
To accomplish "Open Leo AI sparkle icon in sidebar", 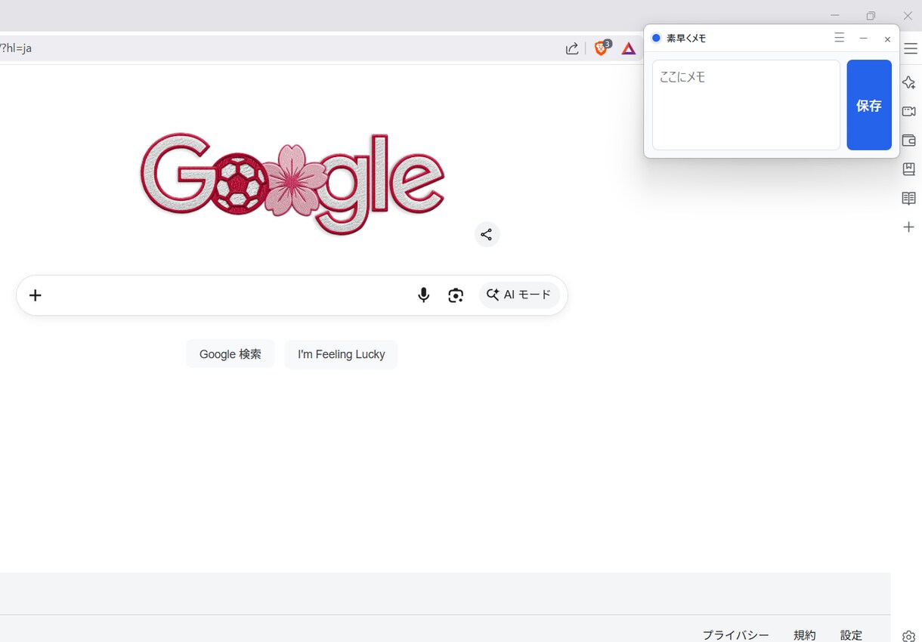I will 909,82.
